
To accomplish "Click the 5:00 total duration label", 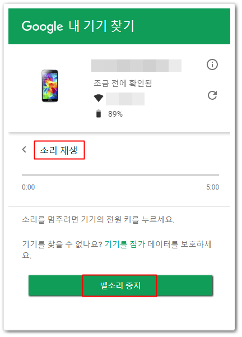I will [x=212, y=187].
